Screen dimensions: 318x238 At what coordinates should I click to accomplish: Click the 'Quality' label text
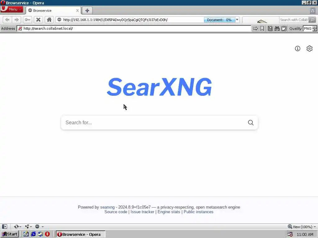coord(295,29)
